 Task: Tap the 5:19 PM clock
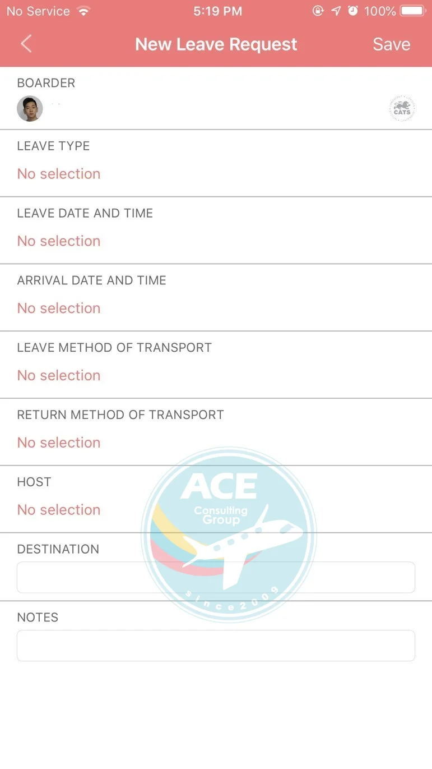click(217, 11)
